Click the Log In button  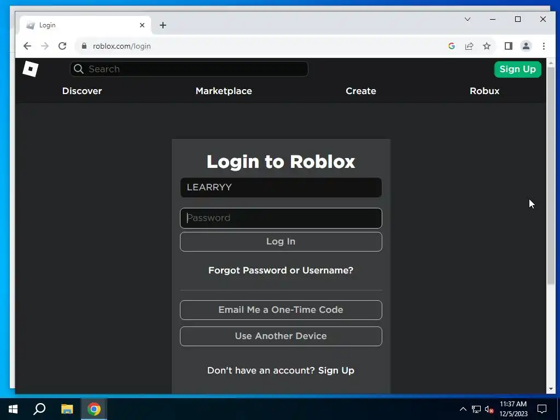[x=281, y=241]
